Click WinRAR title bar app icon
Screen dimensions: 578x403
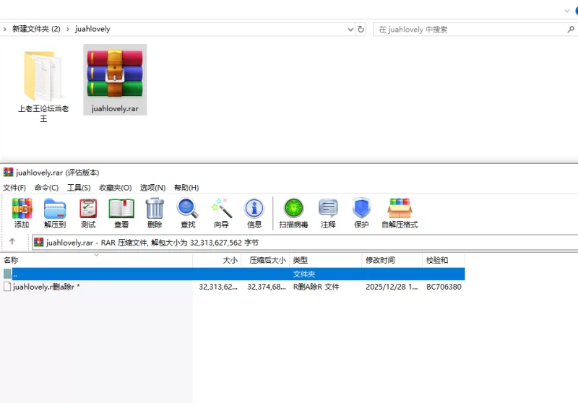coord(8,172)
